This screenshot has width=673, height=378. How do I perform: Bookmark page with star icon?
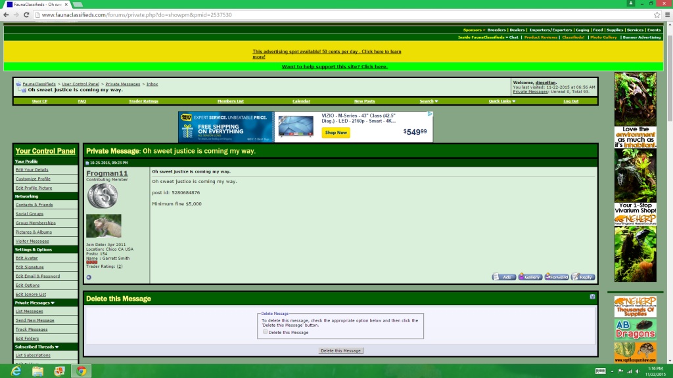657,14
